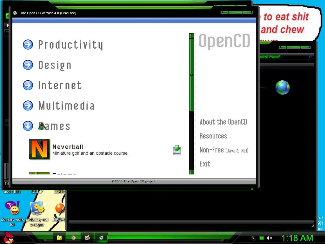Click the globe icon in Control Panel window
This screenshot has height=244, width=325.
click(x=282, y=87)
